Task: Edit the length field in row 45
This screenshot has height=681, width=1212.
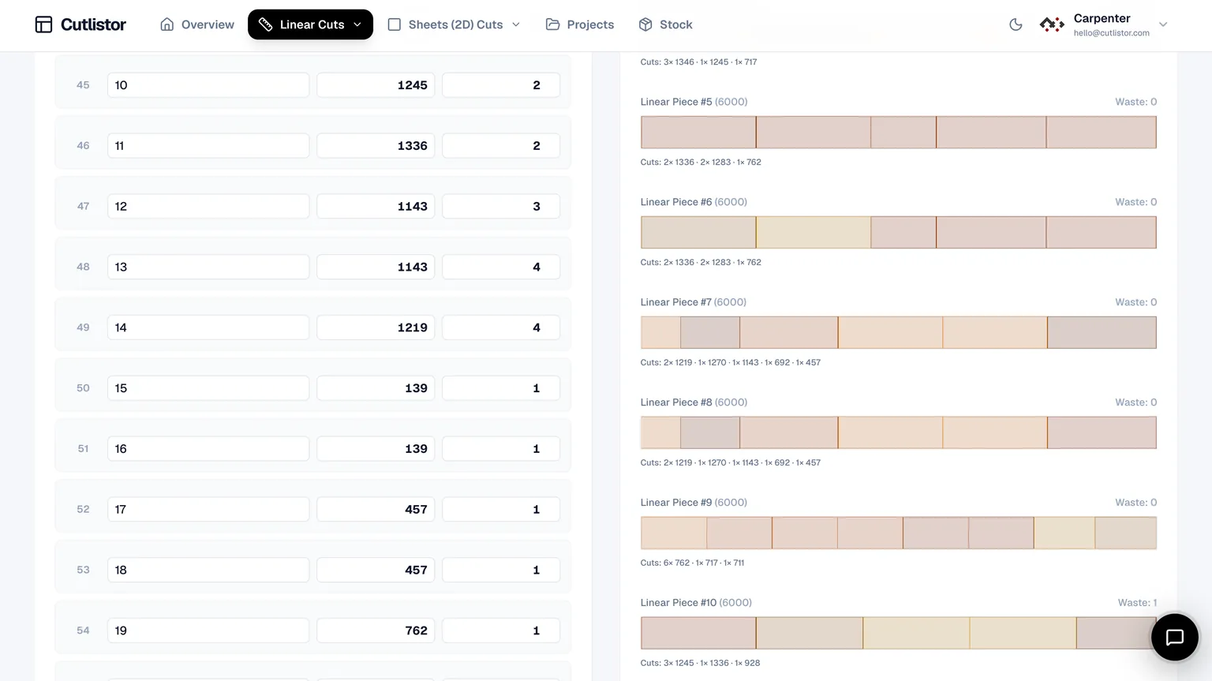Action: click(x=376, y=85)
